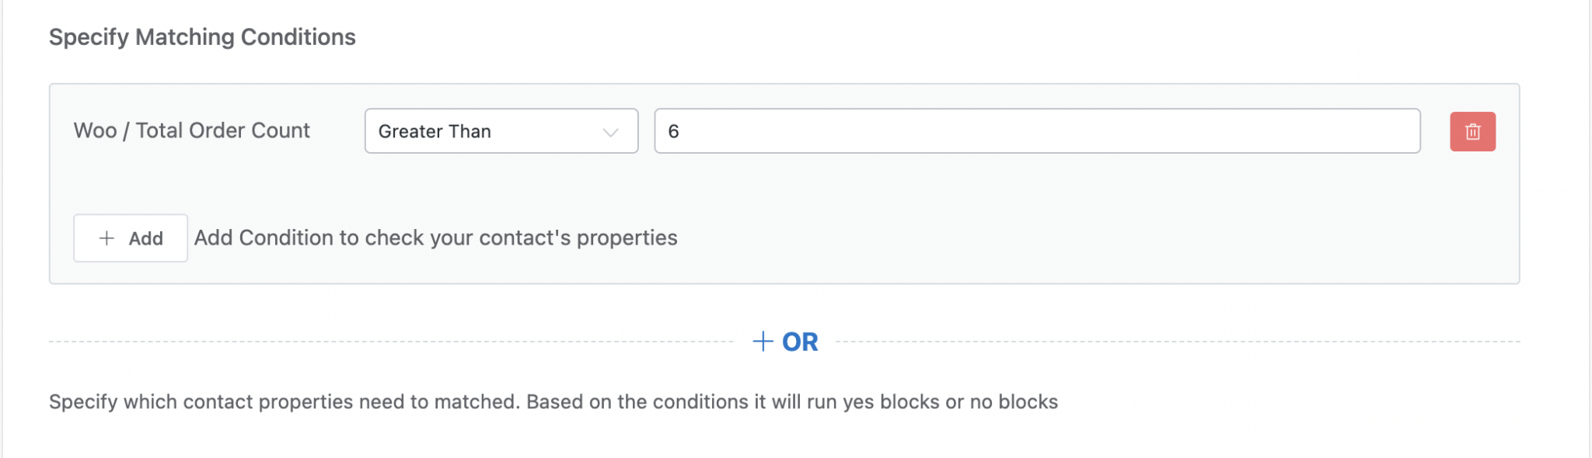
Task: Click the yes blocks description text
Action: pos(553,402)
